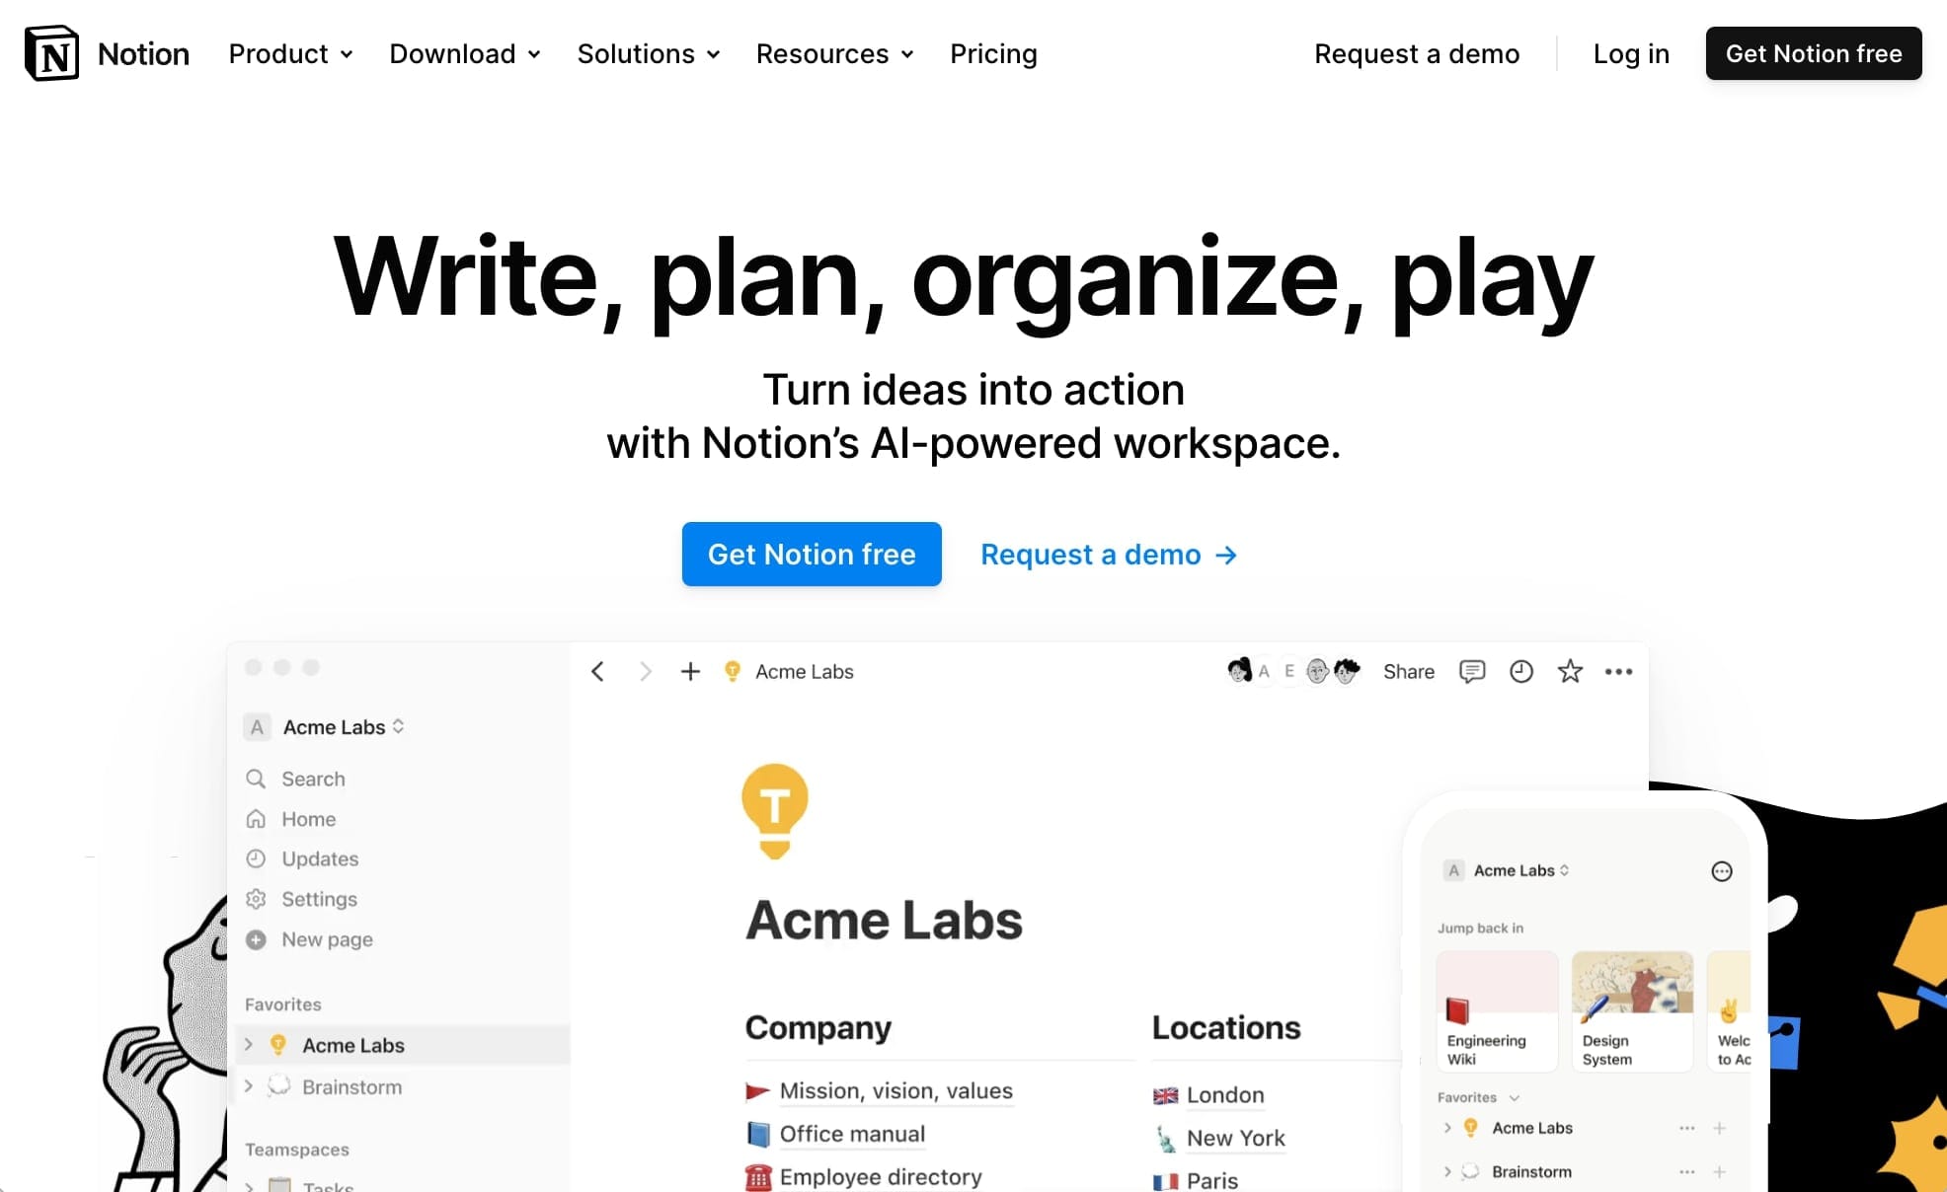Click the three-dot more options icon

(x=1618, y=672)
